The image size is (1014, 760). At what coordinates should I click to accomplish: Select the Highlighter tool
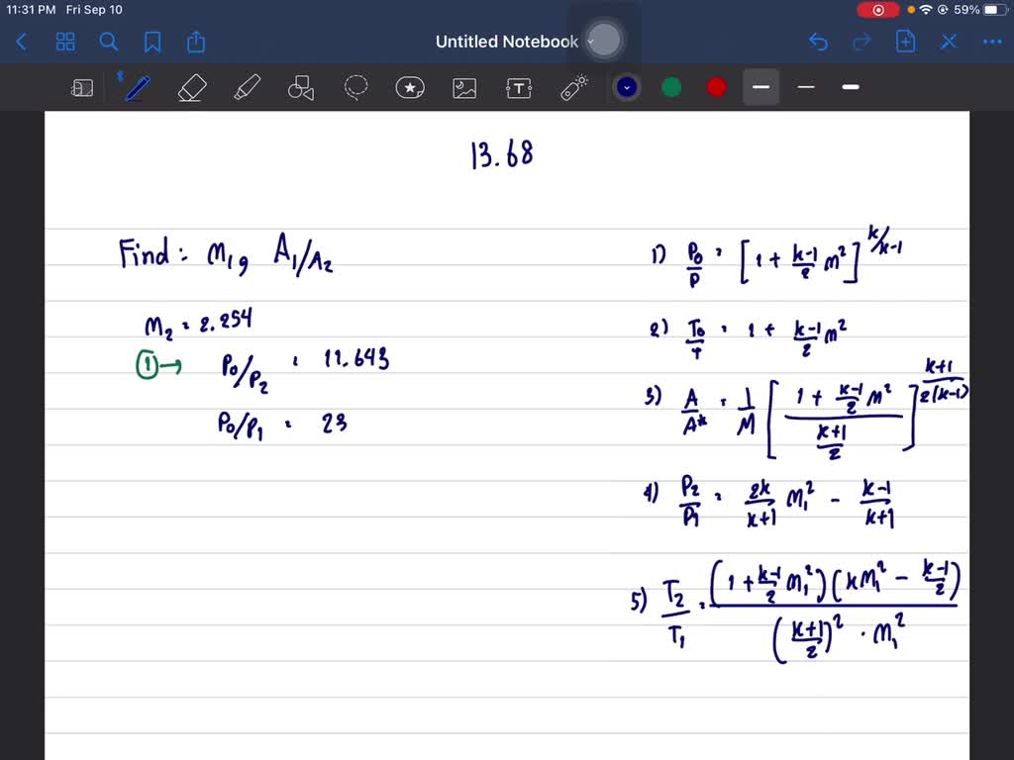(x=247, y=87)
